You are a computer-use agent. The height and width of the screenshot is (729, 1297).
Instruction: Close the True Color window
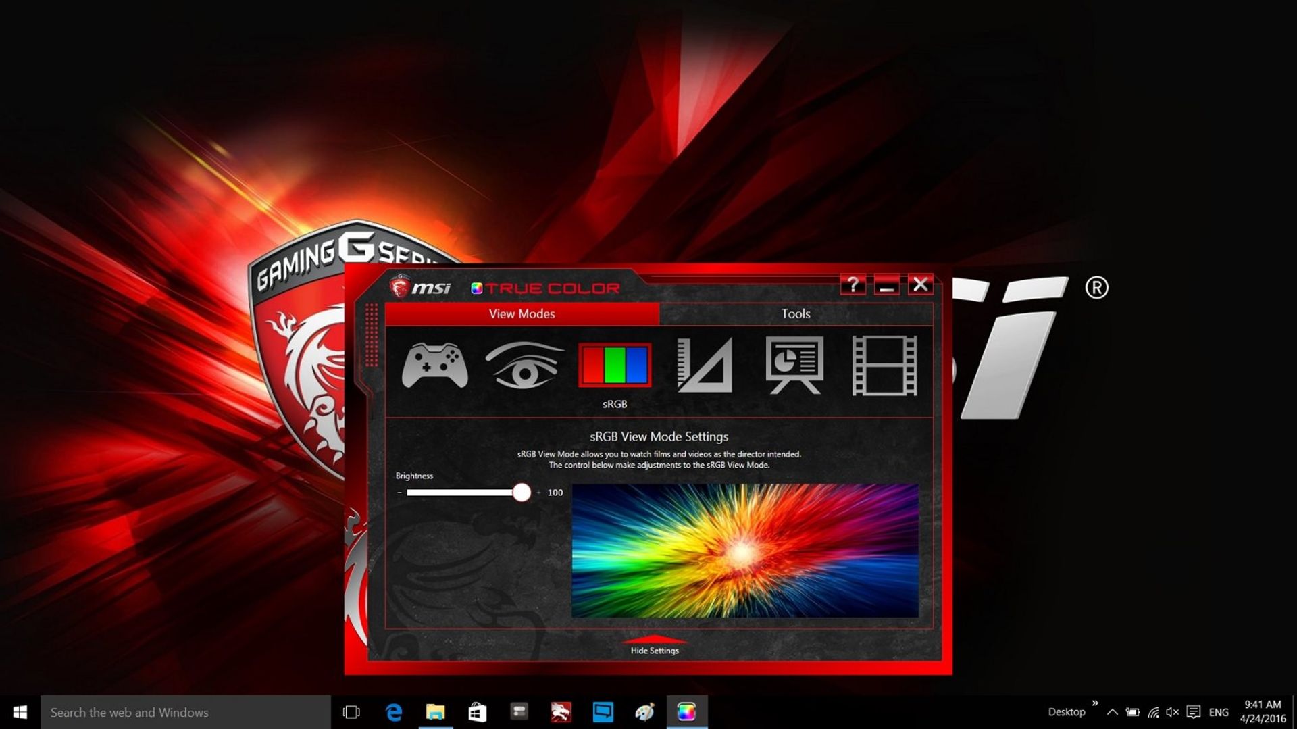tap(920, 284)
